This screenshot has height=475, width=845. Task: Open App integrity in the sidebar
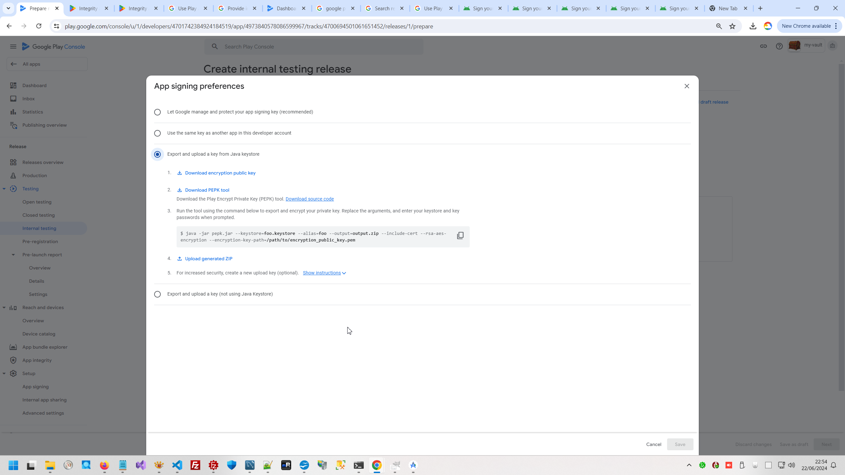[x=37, y=360]
